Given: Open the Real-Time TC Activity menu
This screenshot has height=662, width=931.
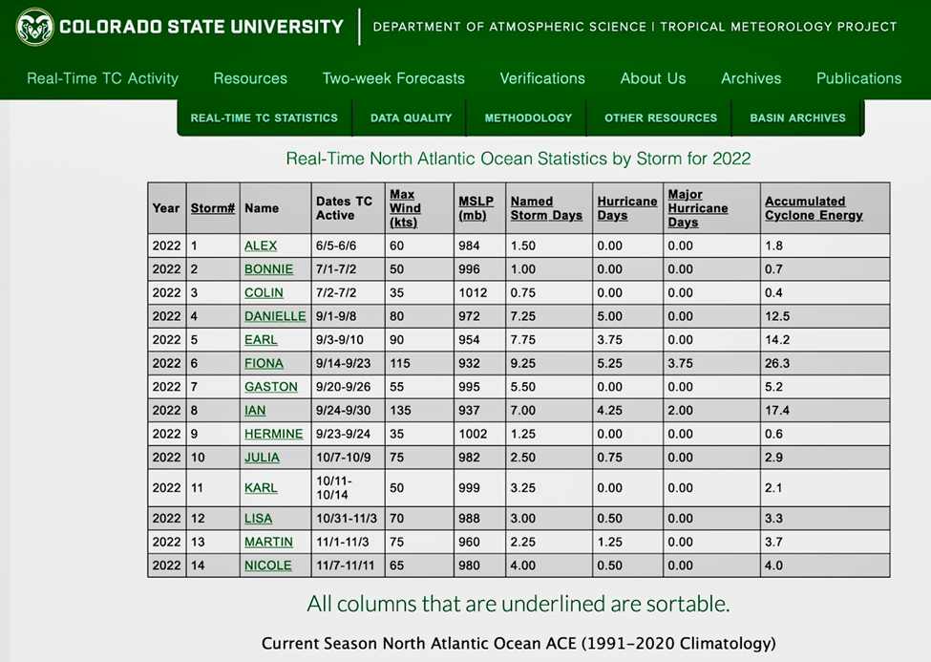Looking at the screenshot, I should coord(102,78).
